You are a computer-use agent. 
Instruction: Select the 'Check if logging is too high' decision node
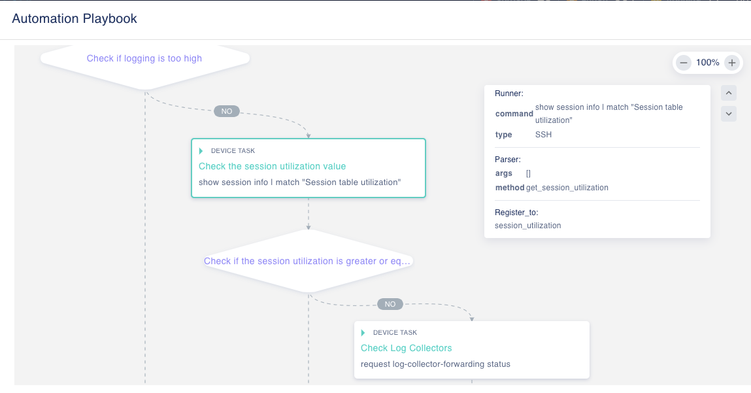click(x=144, y=59)
